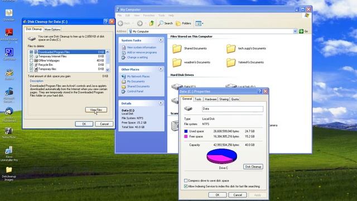Viewport: 357px width, 201px height.
Task: Check the Offline Webpages checkbox
Action: pyautogui.click(x=31, y=61)
